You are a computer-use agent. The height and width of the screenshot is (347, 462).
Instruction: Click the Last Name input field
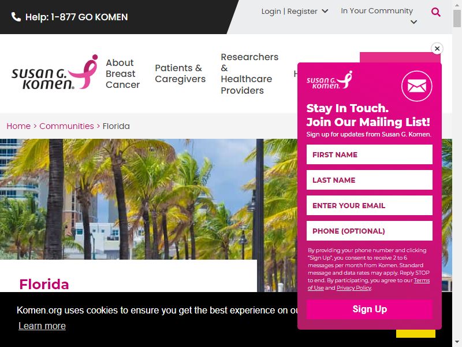[370, 180]
